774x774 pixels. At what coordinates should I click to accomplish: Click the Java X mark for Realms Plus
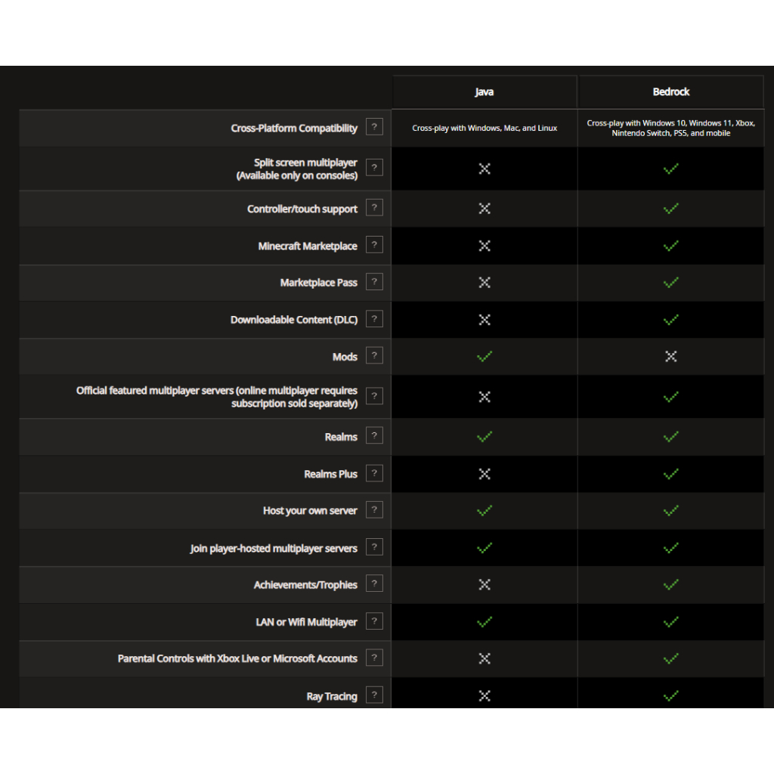coord(485,474)
